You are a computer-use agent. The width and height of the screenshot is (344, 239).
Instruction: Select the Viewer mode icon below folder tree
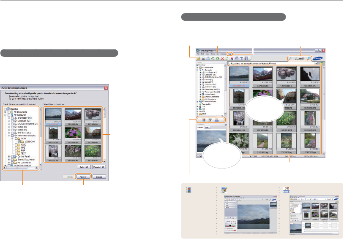tap(204, 120)
